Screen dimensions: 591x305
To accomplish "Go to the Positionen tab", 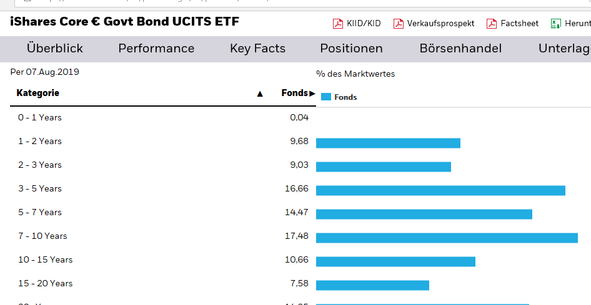I will [x=351, y=49].
